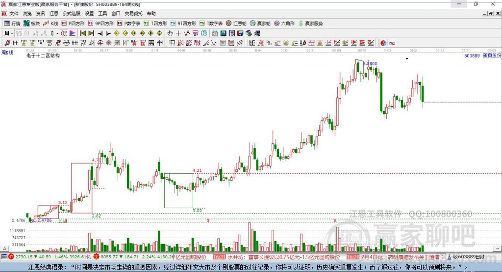The height and width of the screenshot is (272, 502).
Task: Open the 公式选股 menu
Action: (72, 13)
